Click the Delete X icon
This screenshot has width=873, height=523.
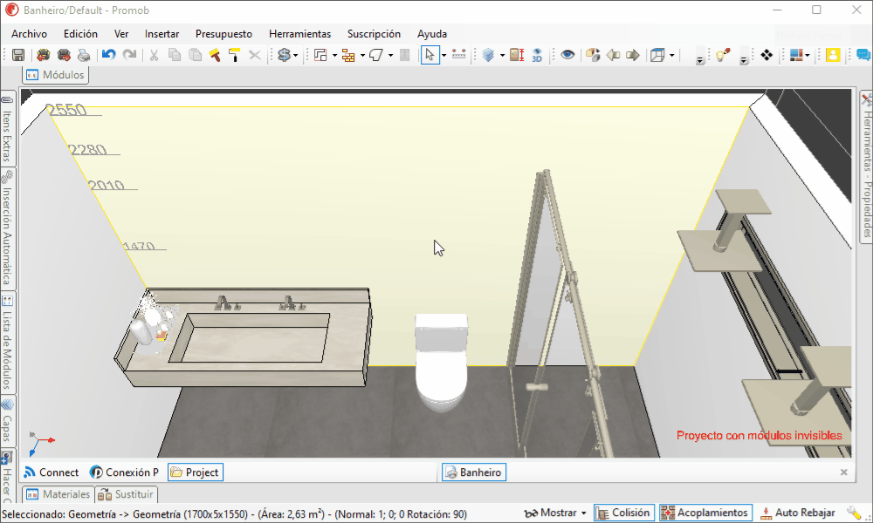255,55
